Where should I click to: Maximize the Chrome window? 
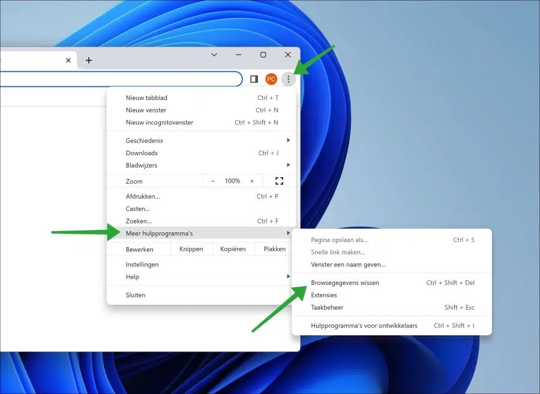pos(263,54)
